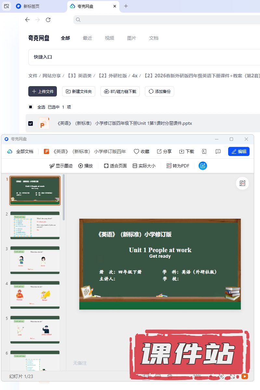Open 全部文档 document list
The width and height of the screenshot is (260, 390).
click(x=21, y=151)
